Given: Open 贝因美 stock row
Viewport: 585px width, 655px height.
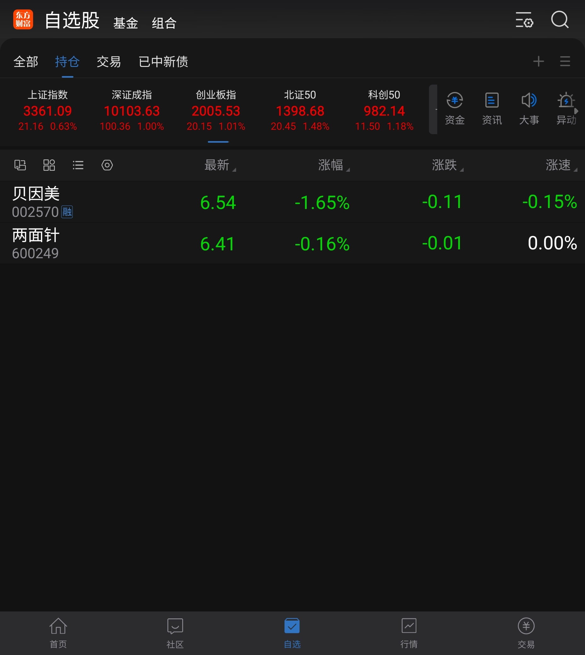Looking at the screenshot, I should [x=292, y=202].
